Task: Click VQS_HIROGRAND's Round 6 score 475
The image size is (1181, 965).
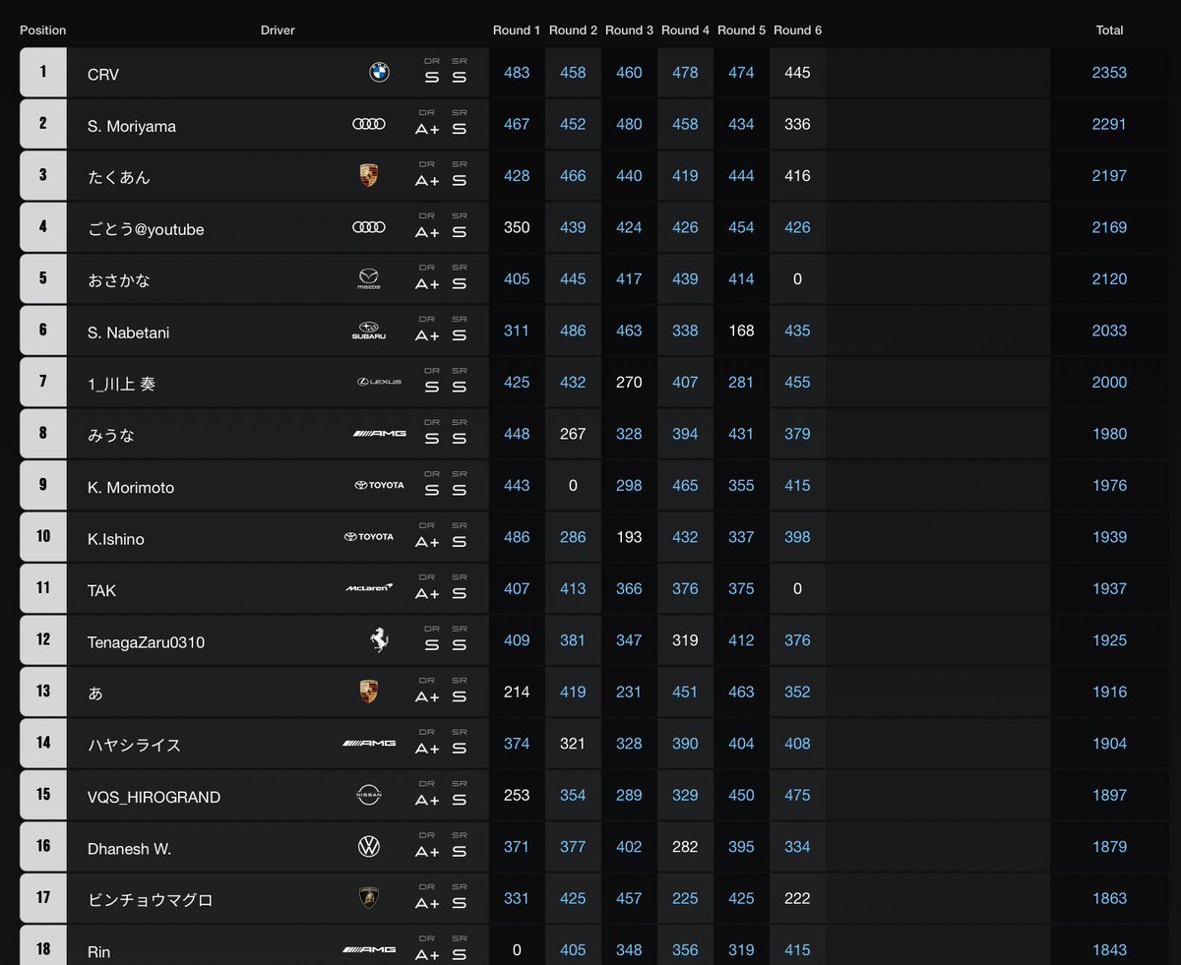Action: point(797,795)
